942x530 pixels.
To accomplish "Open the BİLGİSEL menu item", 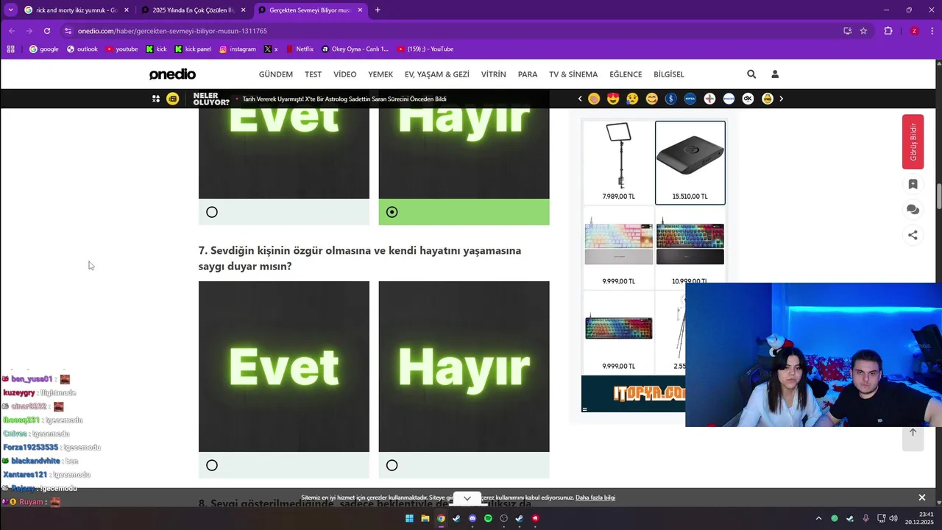I will click(669, 74).
